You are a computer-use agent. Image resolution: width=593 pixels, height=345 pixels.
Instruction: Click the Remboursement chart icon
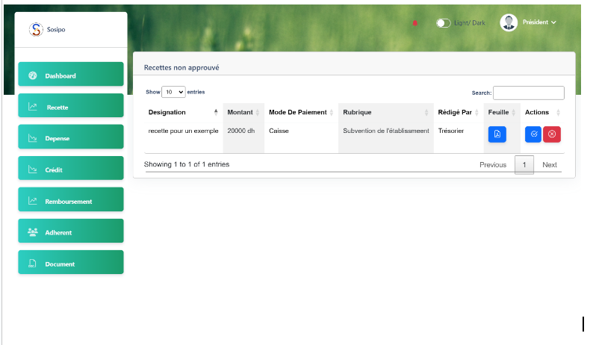pyautogui.click(x=33, y=201)
